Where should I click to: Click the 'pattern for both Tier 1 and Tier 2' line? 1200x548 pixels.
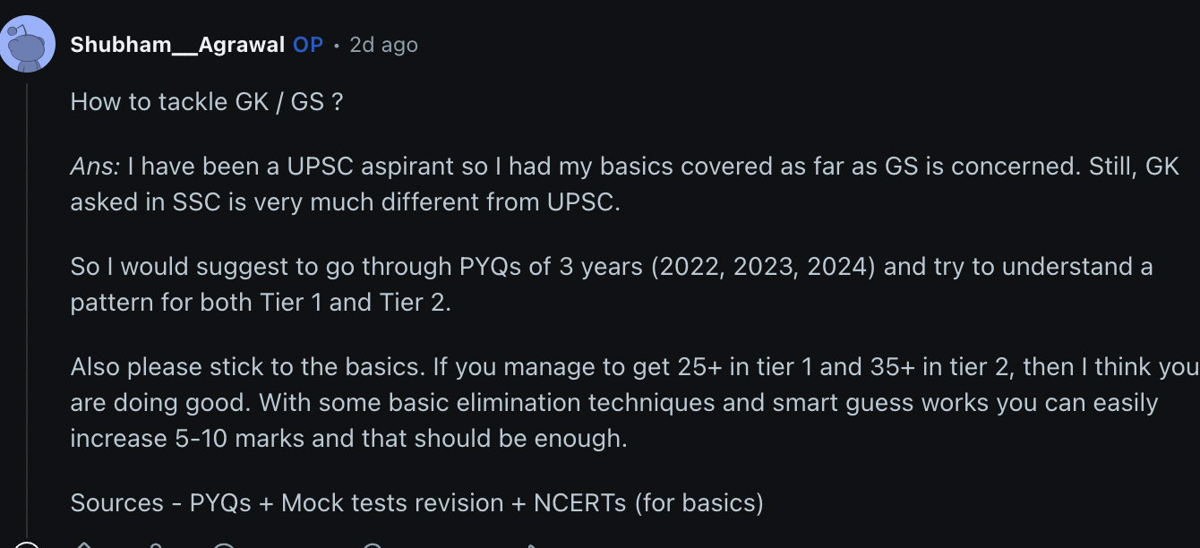260,302
